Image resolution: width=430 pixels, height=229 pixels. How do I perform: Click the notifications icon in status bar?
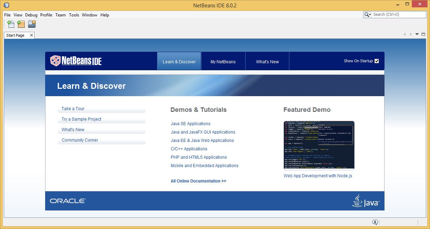(375, 222)
